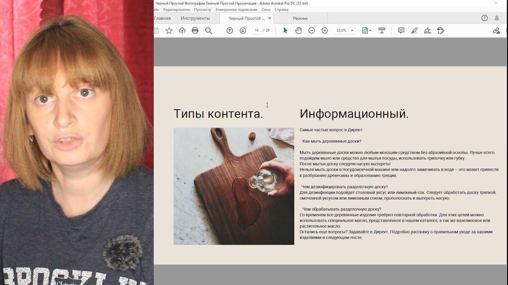Select the 'Черный Простой' document tab
Viewport: 508px width, 285px height.
pyautogui.click(x=246, y=18)
